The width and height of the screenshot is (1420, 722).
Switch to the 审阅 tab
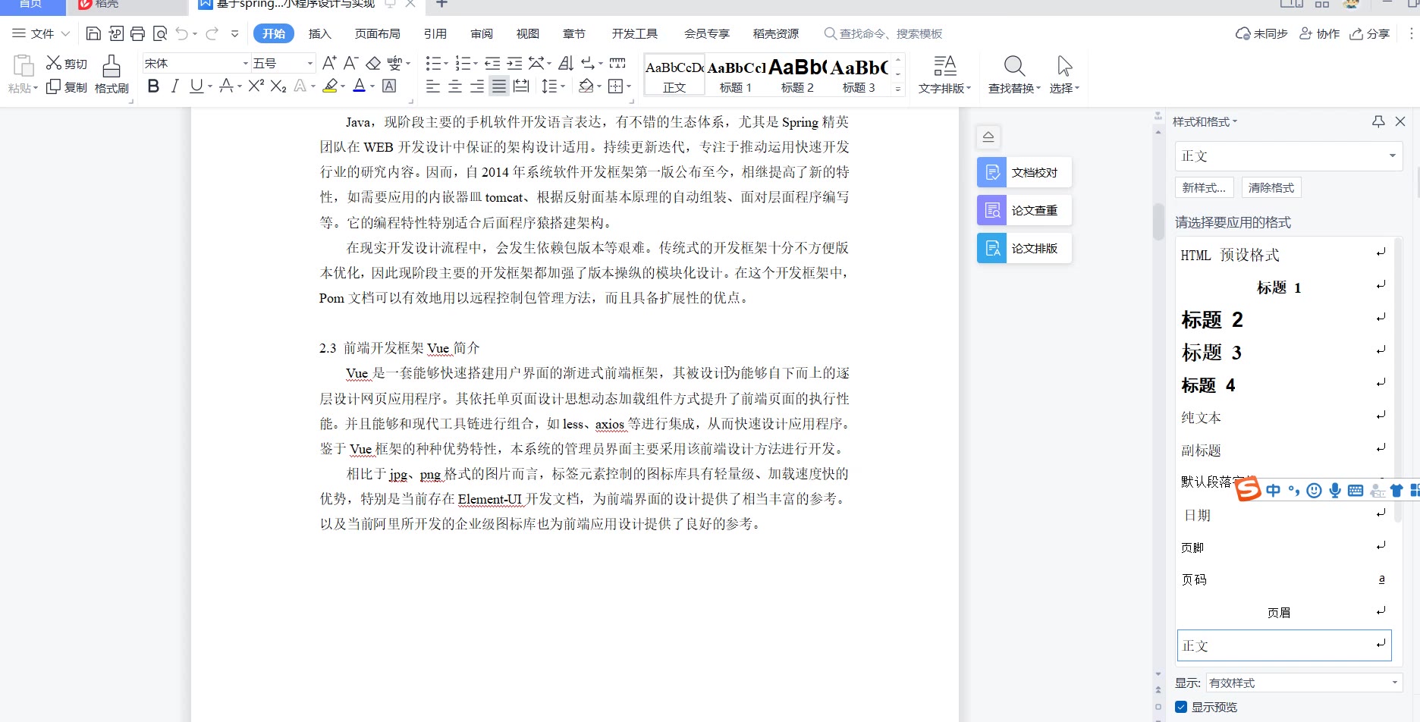click(482, 33)
